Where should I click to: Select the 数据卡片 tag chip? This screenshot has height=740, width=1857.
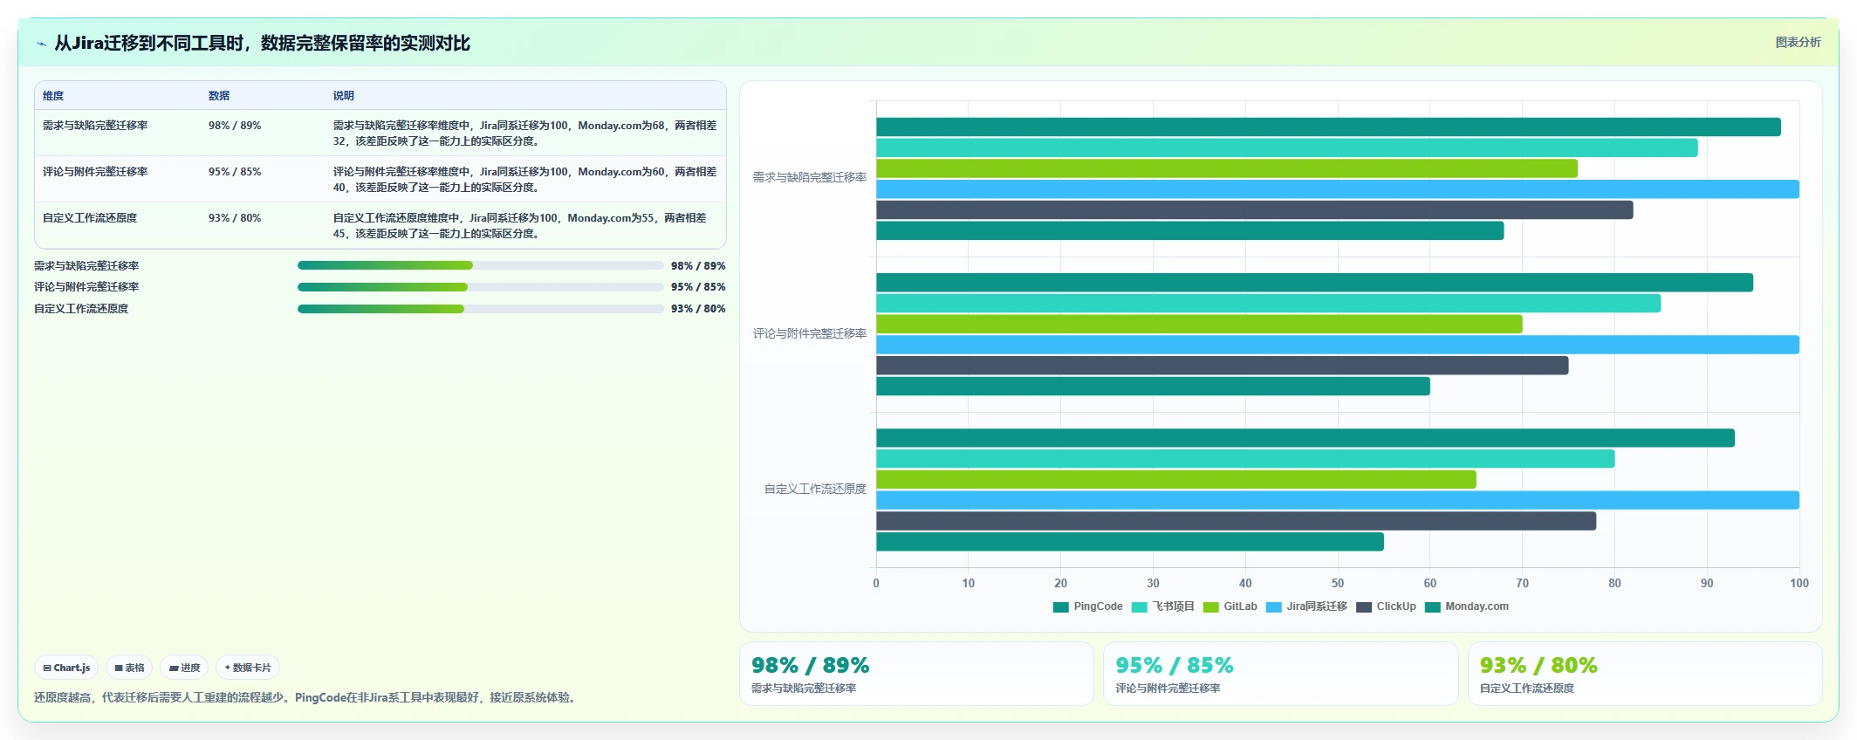(x=248, y=668)
